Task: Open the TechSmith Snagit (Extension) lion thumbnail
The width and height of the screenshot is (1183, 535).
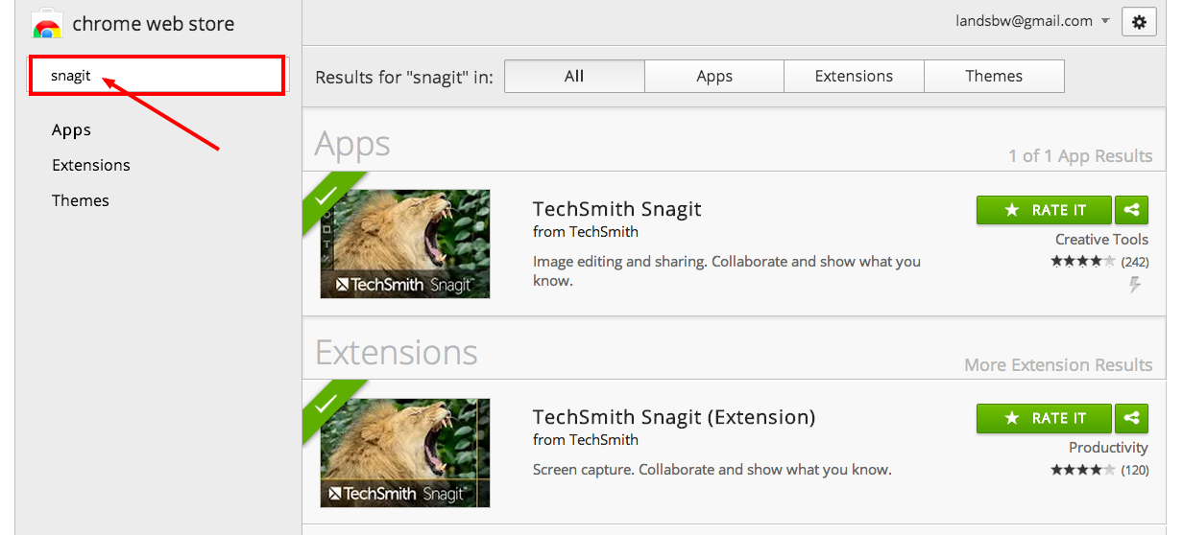Action: 405,453
